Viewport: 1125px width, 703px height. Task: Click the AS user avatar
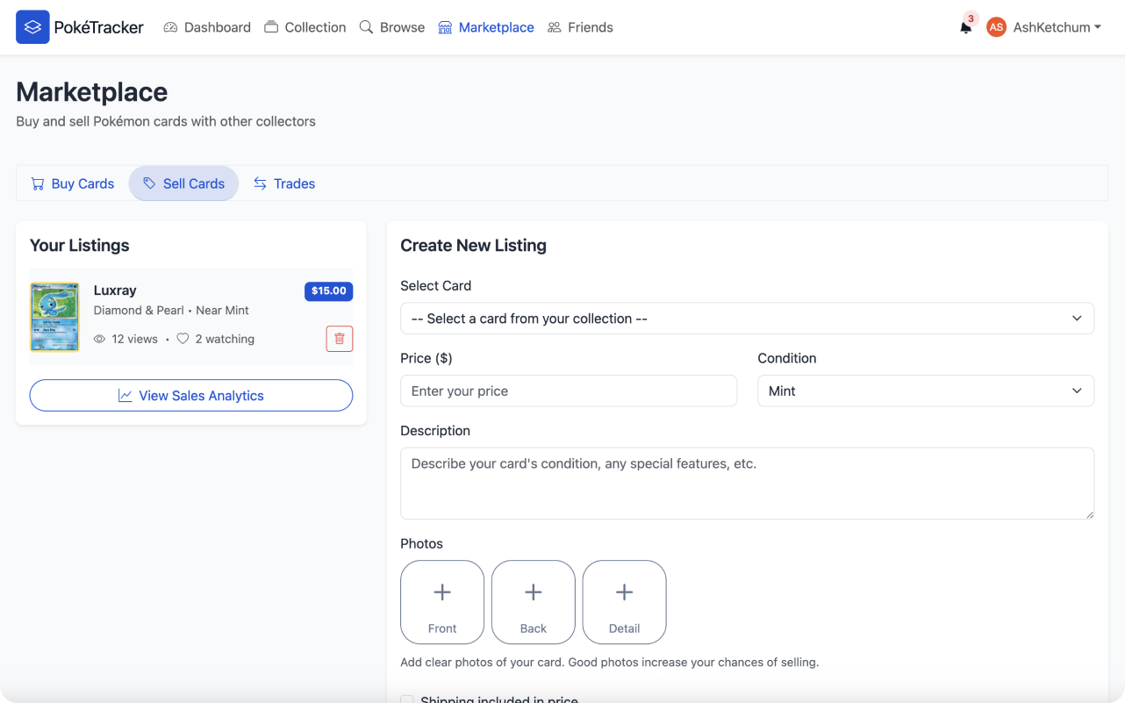(x=996, y=27)
